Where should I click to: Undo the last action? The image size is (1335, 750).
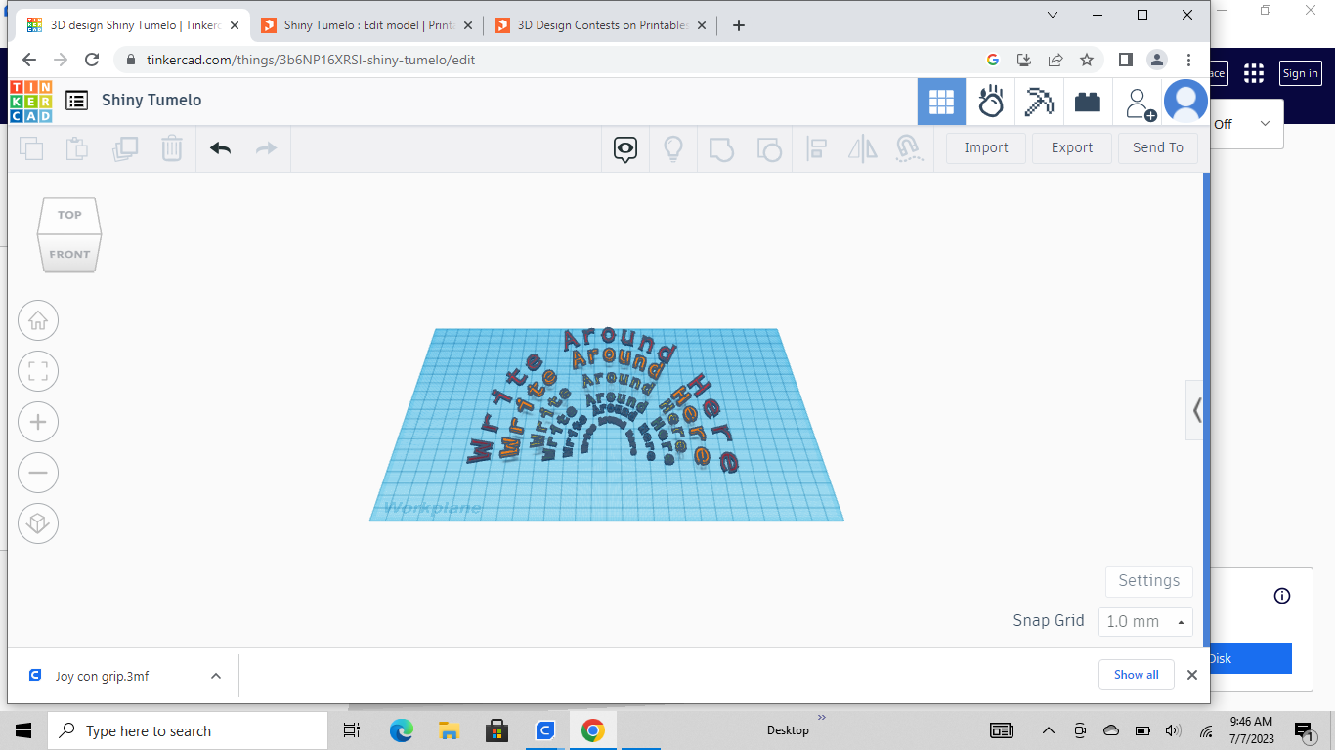[220, 148]
